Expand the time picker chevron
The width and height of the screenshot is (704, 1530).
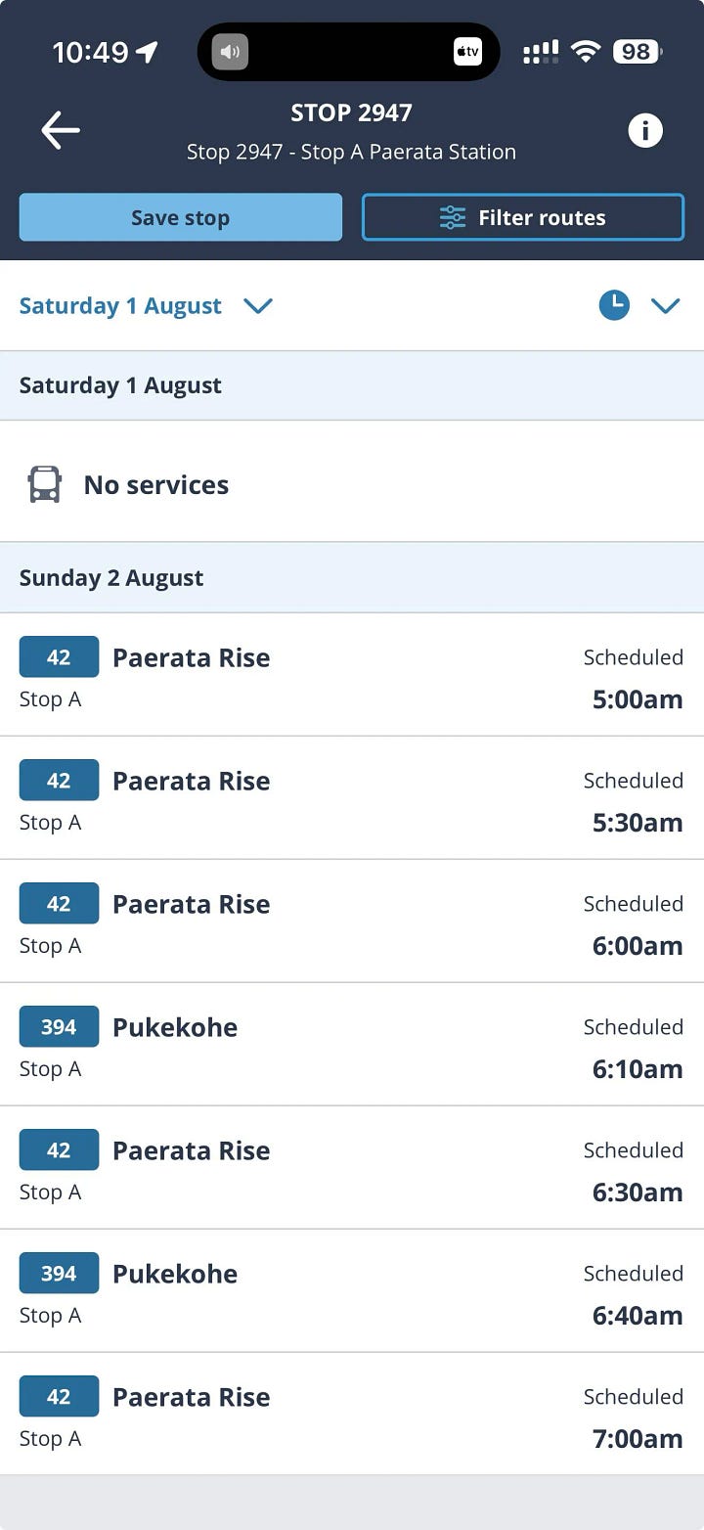(665, 306)
